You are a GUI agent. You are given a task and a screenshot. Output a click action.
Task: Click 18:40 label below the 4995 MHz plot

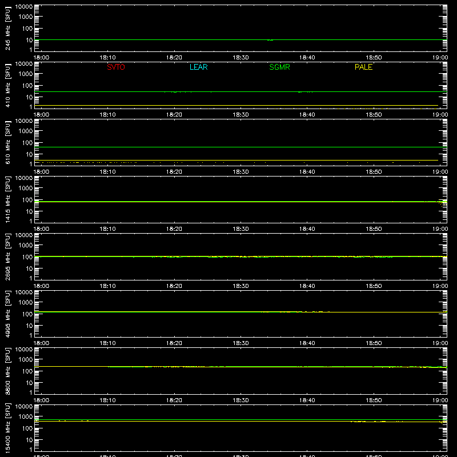pyautogui.click(x=307, y=343)
